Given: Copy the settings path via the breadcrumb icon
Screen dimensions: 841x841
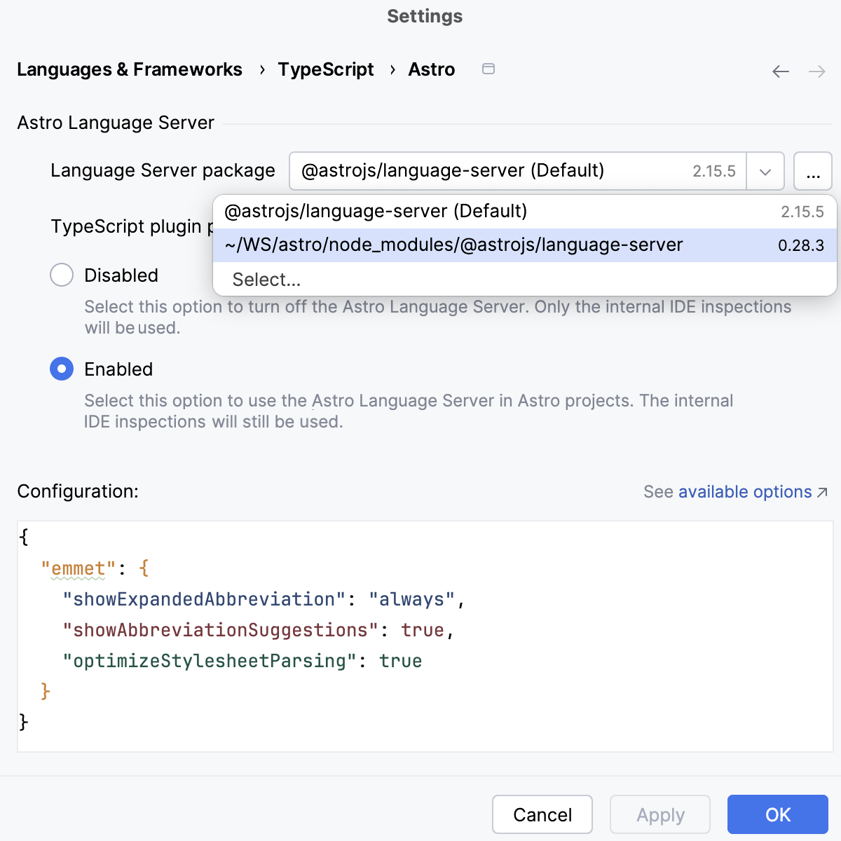Looking at the screenshot, I should point(488,69).
